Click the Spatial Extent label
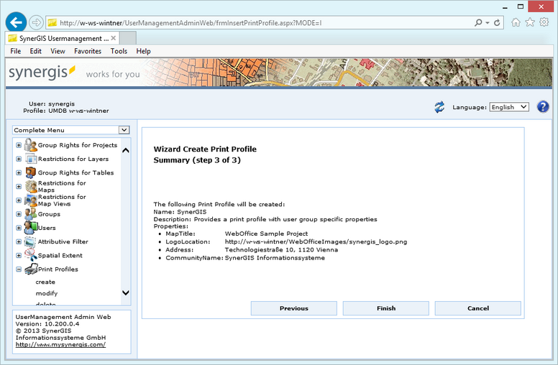558x365 pixels. (60, 256)
